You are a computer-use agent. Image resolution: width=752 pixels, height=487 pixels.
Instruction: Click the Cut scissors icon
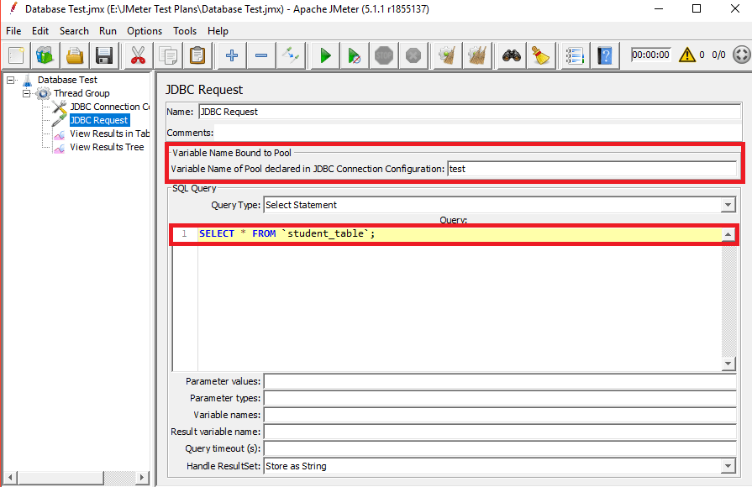pos(138,55)
